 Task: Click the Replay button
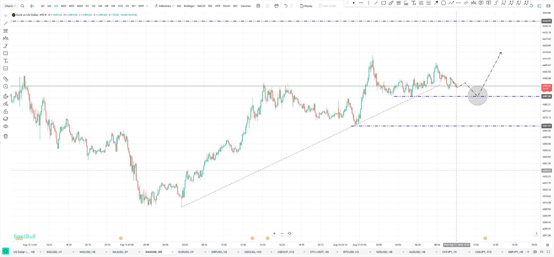coord(306,6)
